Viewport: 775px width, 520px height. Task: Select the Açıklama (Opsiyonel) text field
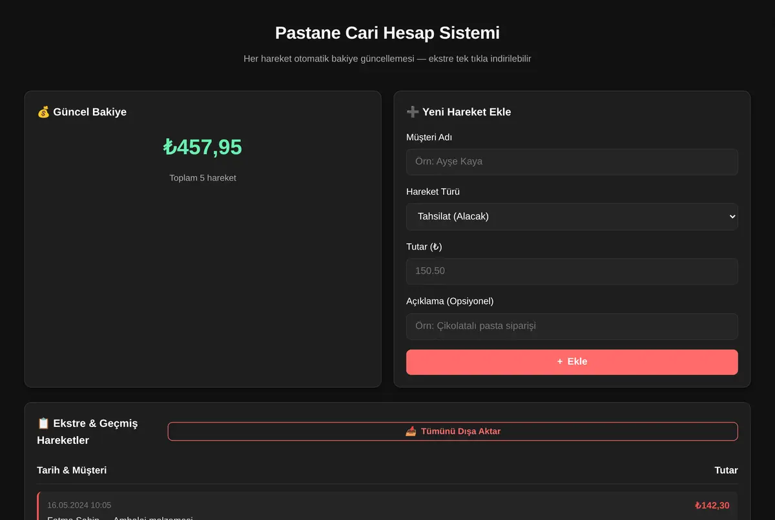[572, 326]
